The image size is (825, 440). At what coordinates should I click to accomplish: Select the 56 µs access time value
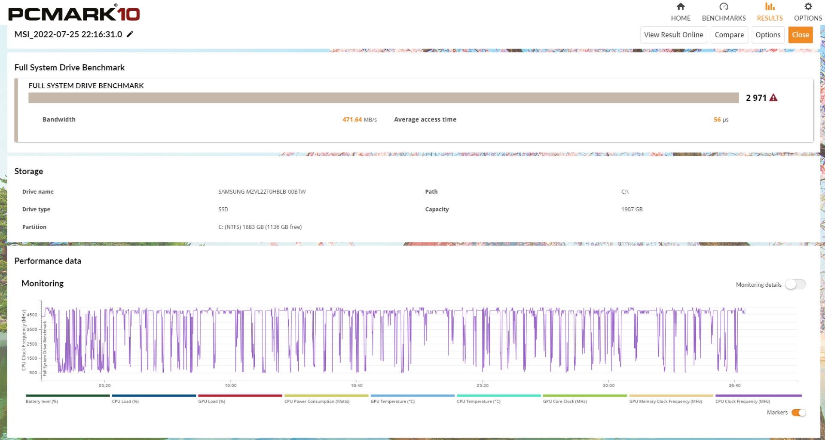pos(721,119)
